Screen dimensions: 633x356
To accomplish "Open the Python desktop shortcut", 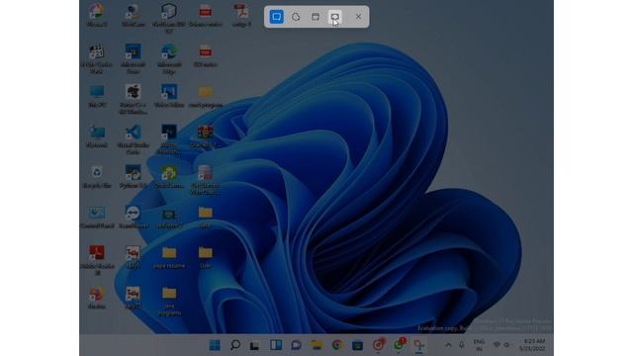I will [x=134, y=177].
